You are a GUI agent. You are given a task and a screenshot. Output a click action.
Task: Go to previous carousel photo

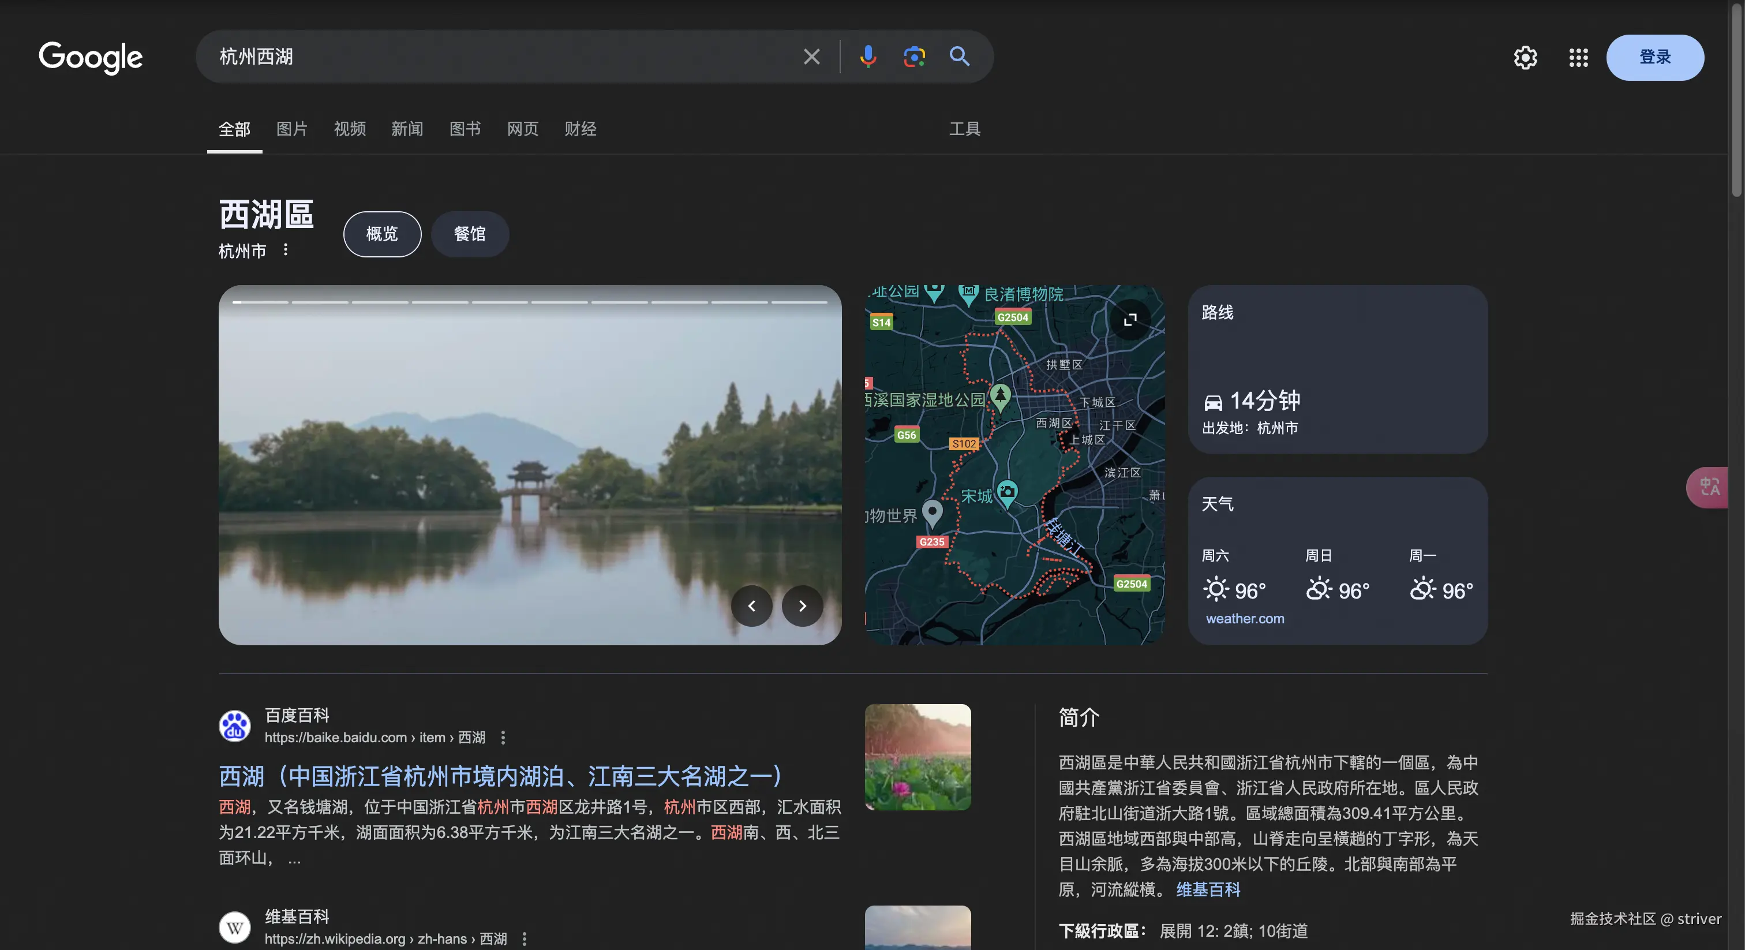point(751,606)
